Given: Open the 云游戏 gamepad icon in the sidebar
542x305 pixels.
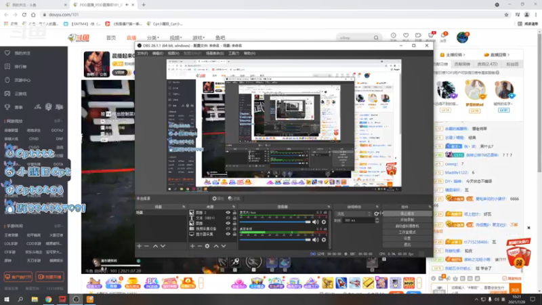Looking at the screenshot, I should tap(7, 94).
